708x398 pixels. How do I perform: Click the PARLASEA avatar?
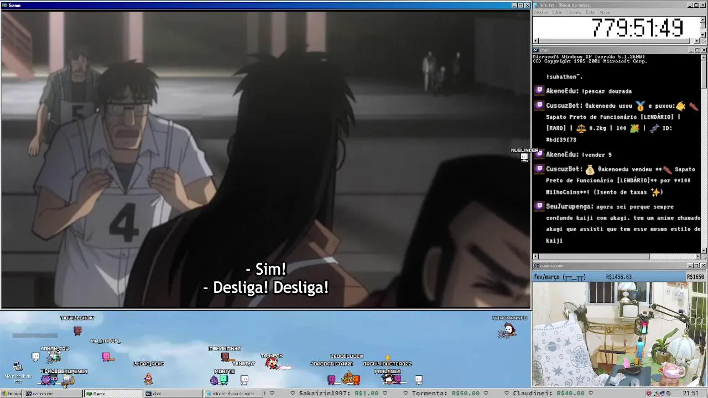[389, 379]
